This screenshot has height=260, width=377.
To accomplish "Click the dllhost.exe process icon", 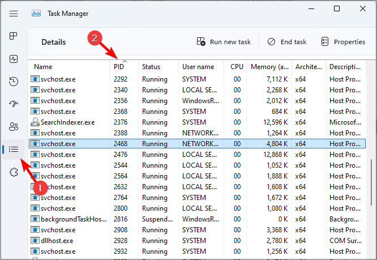I will coord(35,241).
